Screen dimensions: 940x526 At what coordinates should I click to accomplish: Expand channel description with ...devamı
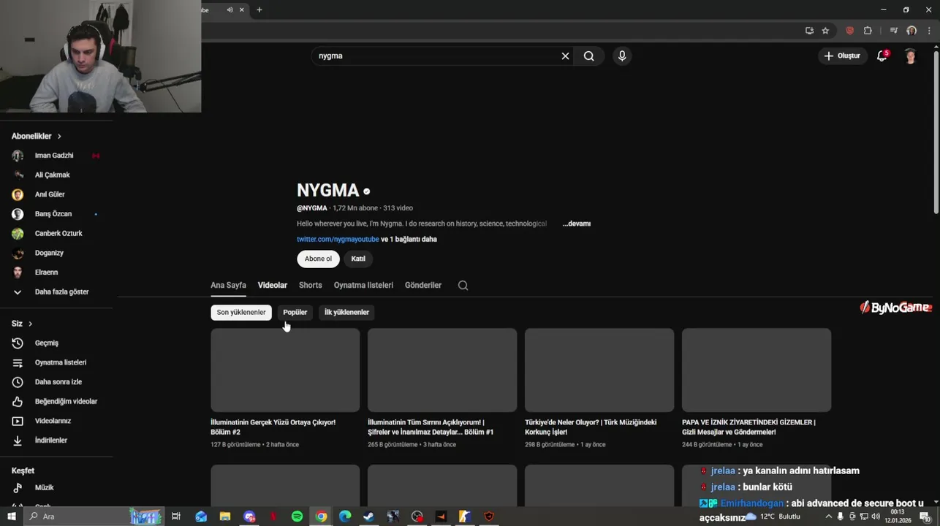(x=577, y=224)
